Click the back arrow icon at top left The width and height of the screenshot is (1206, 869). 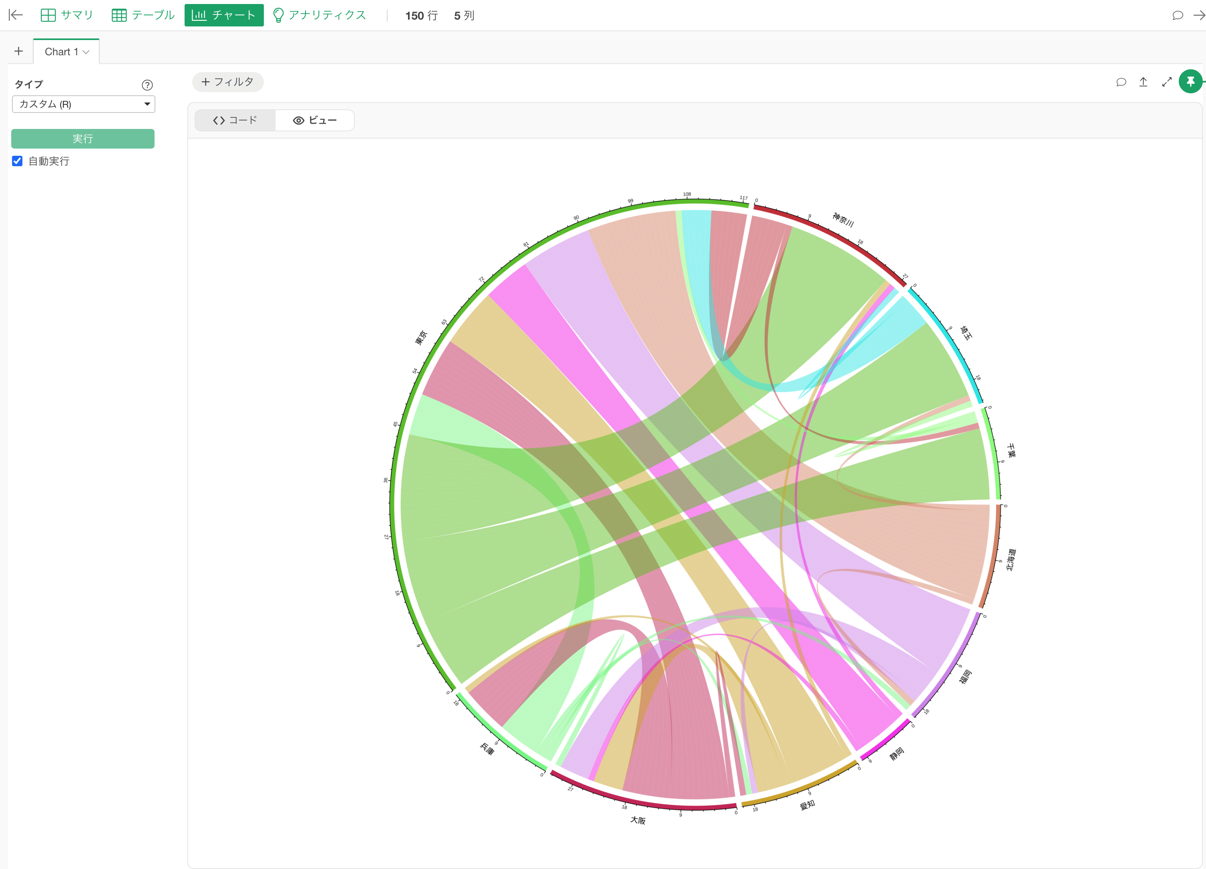pyautogui.click(x=16, y=15)
